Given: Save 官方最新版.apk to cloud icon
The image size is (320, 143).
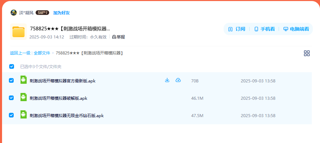Looking at the screenshot, I should point(178,80).
